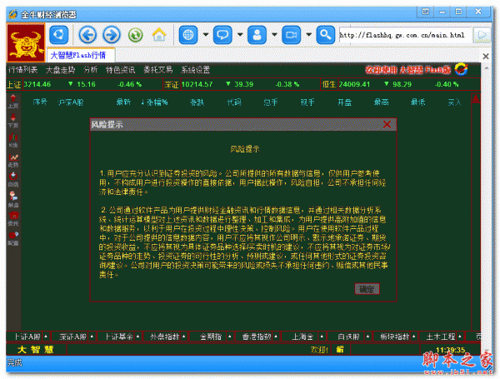The image size is (500, 379).
Task: Open the 分析 menu
Action: pos(91,70)
